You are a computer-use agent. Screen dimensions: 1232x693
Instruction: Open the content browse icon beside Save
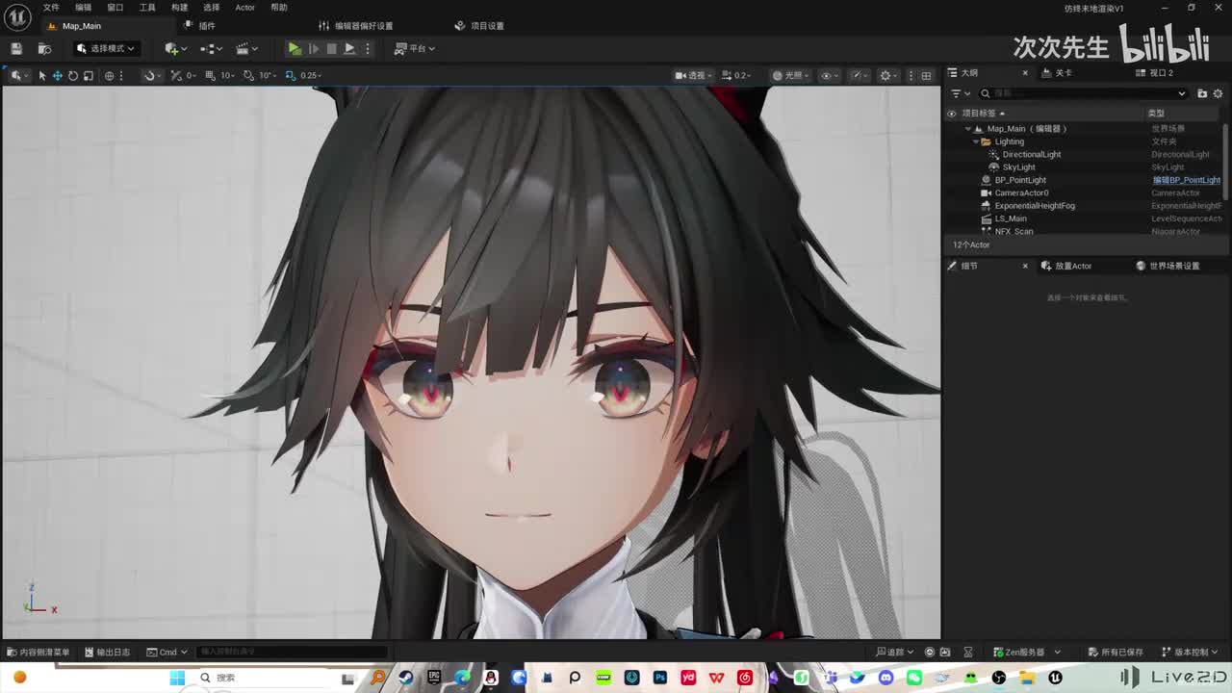point(44,48)
